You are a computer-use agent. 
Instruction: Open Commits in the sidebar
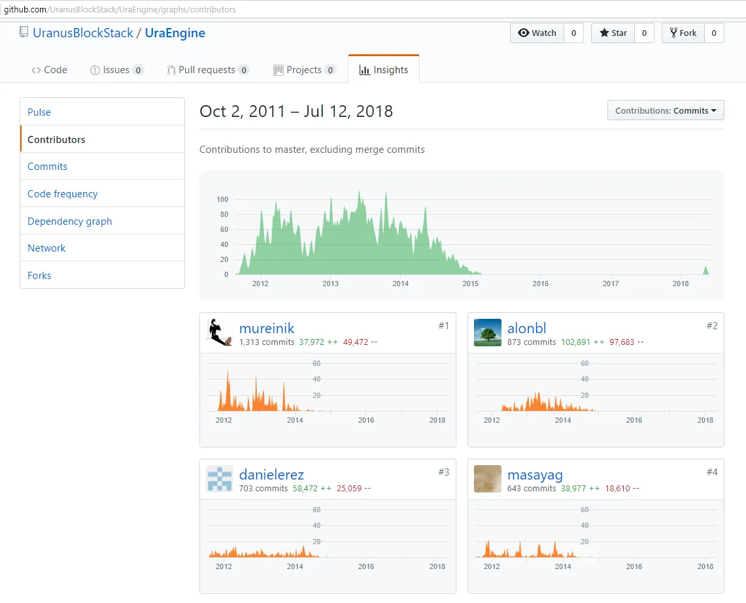point(102,167)
